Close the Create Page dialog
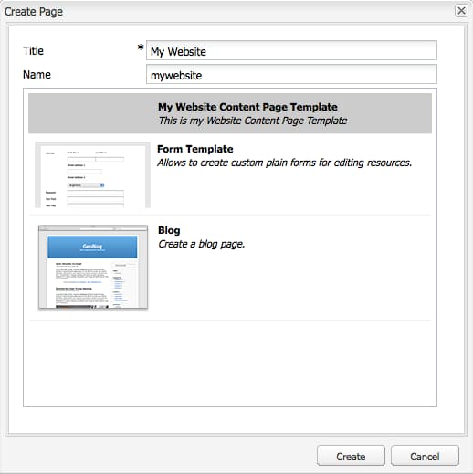473x474 pixels. [x=461, y=11]
